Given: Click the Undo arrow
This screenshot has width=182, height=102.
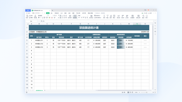Looking at the screenshot, I should tap(41, 13).
